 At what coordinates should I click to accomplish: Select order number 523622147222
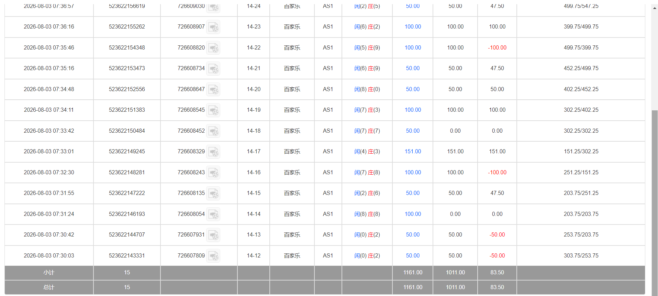[x=127, y=193]
